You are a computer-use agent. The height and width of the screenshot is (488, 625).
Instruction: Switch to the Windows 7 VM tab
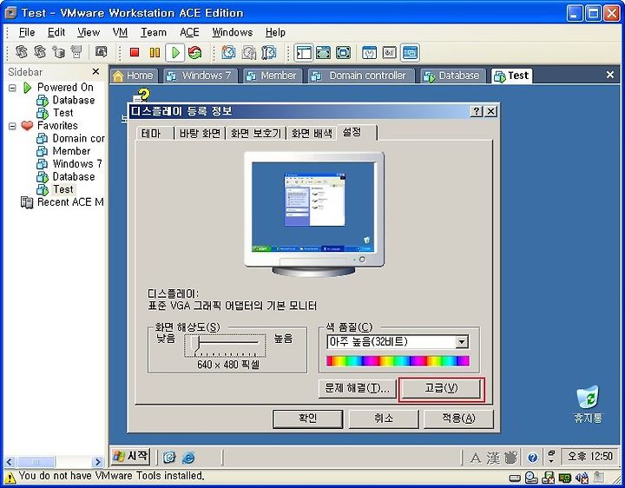(201, 76)
